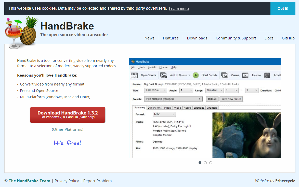Click the Open Source film clapper icon
The width and height of the screenshot is (299, 187).
134,75
